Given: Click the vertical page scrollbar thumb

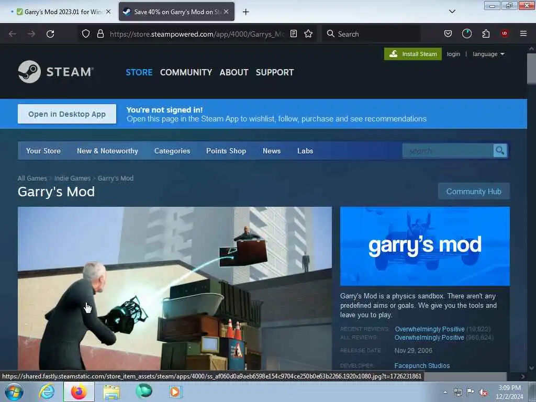Looking at the screenshot, I should (531, 69).
